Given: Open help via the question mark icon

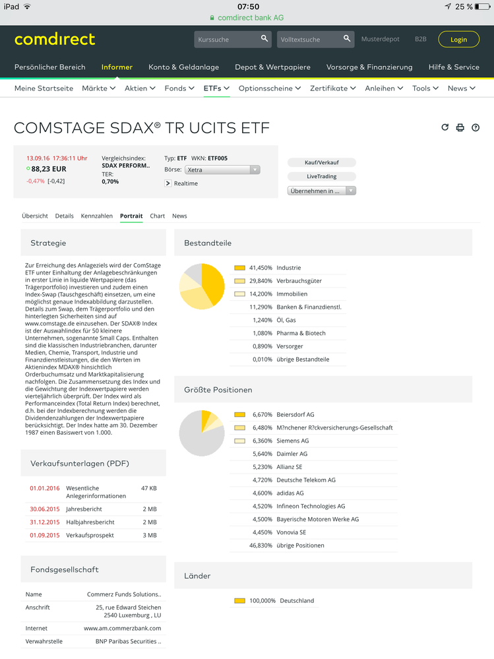Looking at the screenshot, I should pos(476,127).
